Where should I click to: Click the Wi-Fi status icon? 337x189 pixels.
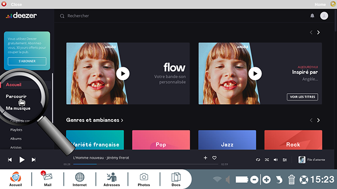[217, 179]
